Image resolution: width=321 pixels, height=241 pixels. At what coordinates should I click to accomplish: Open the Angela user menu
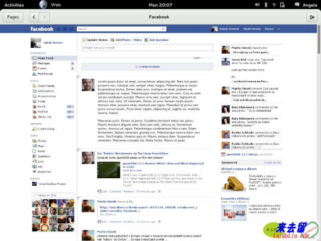click(x=310, y=5)
